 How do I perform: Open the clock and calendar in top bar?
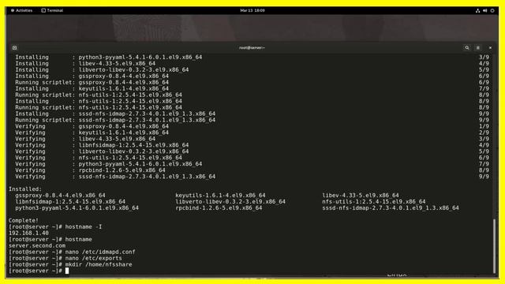point(252,10)
